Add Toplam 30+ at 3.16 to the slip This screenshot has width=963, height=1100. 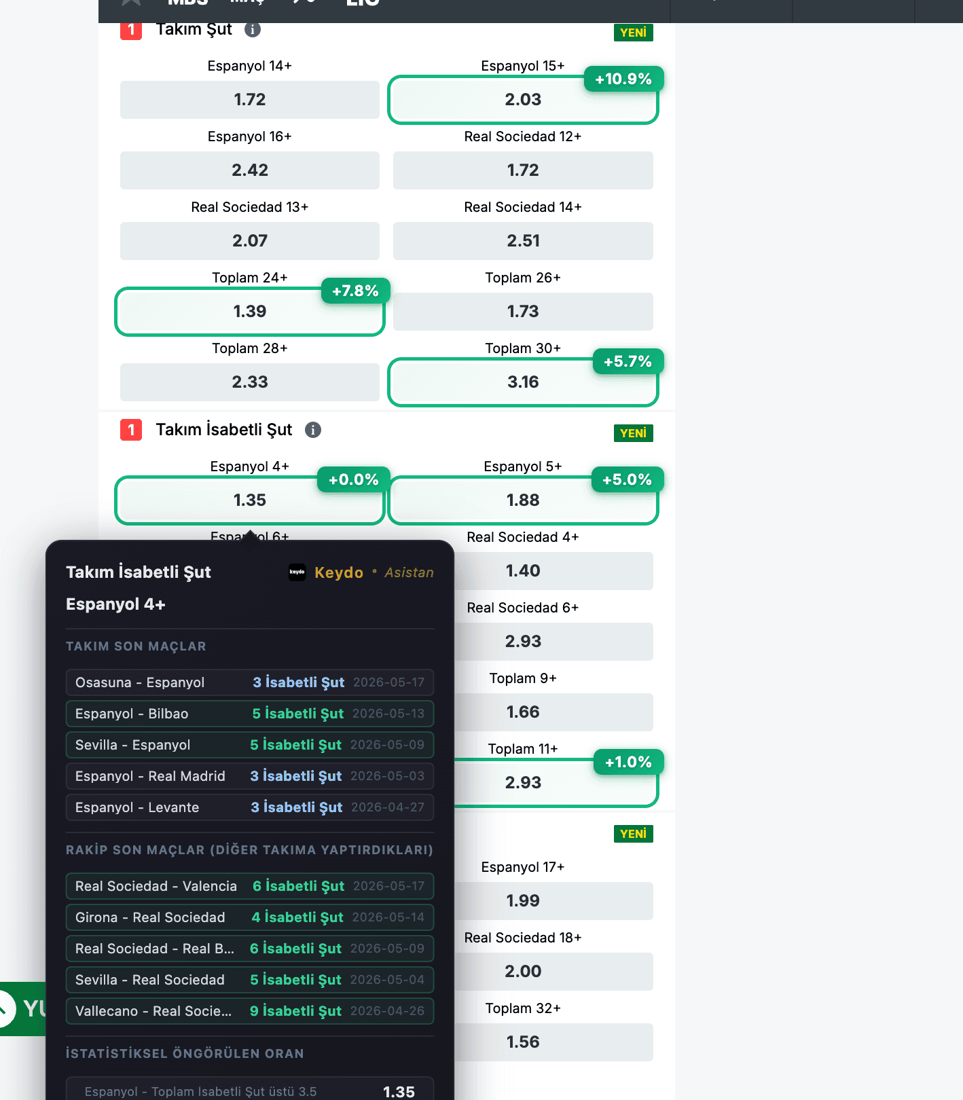[x=523, y=382]
